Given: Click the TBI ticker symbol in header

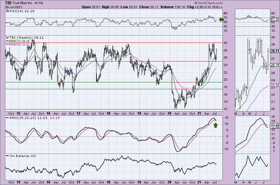Looking at the screenshot, I should (9, 3).
